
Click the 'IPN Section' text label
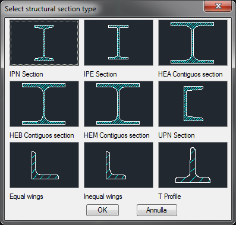pyautogui.click(x=26, y=74)
